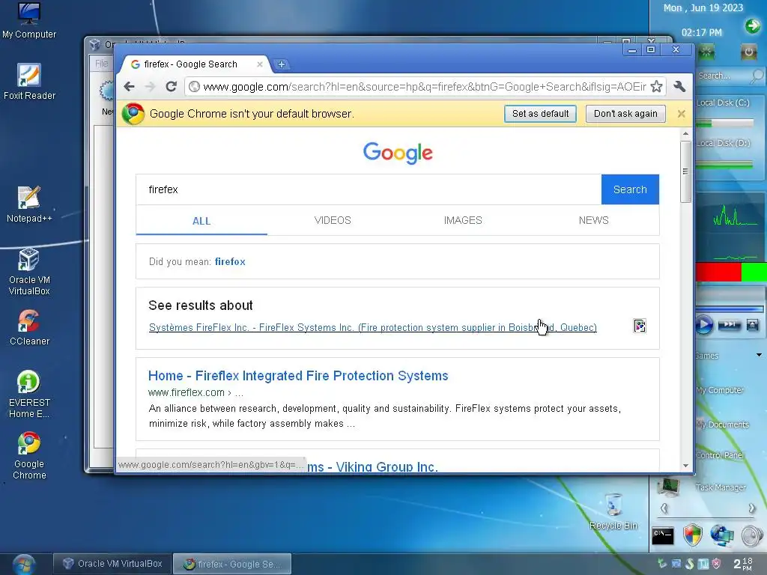Go back with the Chrome back arrow
767x575 pixels.
(x=129, y=87)
